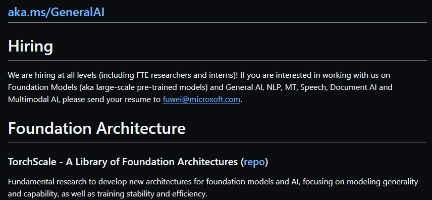Open the TorchScale repo link
The image size is (432, 200).
pos(254,162)
